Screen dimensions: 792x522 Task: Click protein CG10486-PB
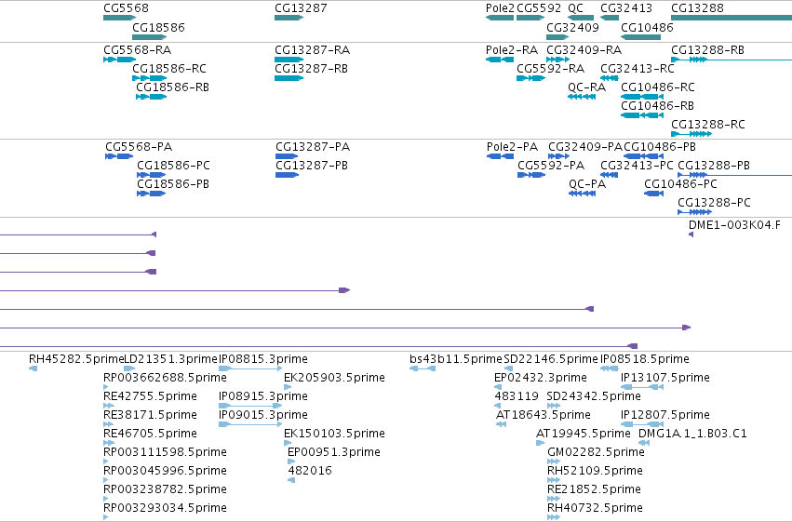tap(643, 156)
